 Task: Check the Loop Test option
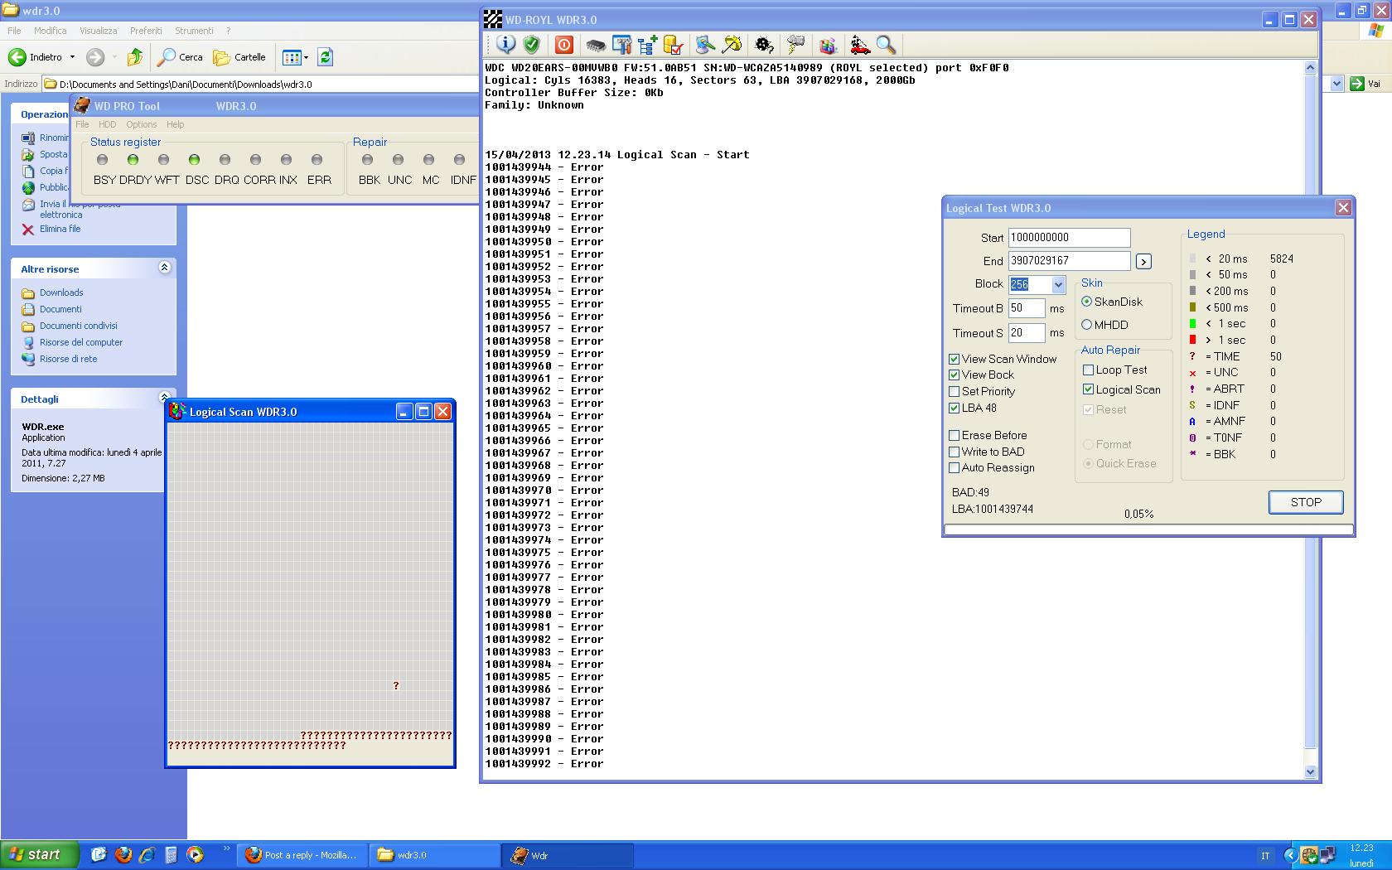tap(1089, 370)
